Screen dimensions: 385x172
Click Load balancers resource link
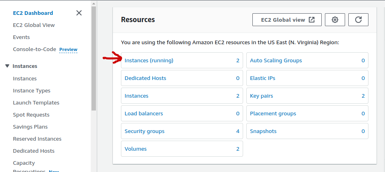(x=144, y=113)
